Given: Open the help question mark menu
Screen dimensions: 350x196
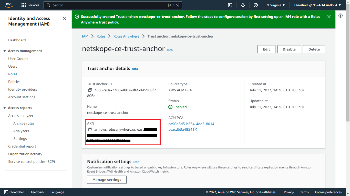Looking at the screenshot, I should 256,5.
